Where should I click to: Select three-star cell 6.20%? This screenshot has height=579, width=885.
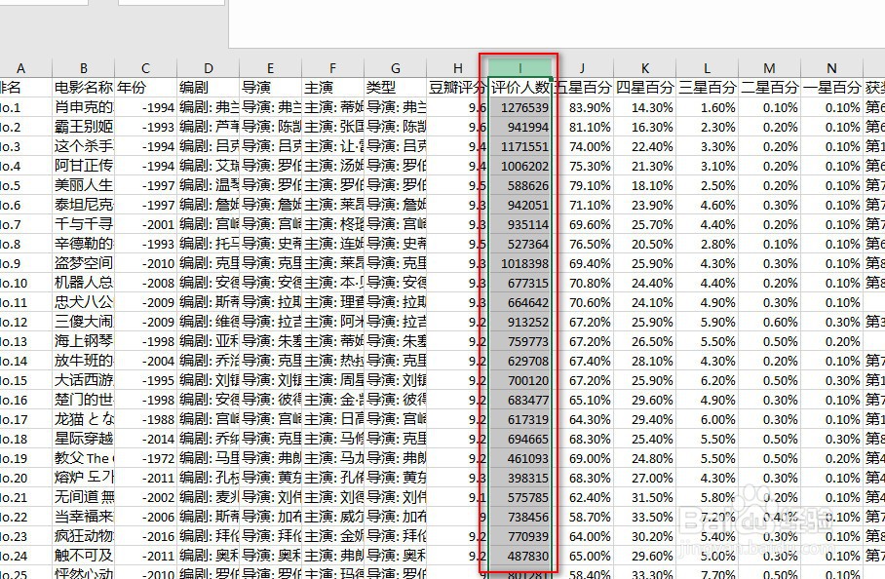pyautogui.click(x=708, y=380)
